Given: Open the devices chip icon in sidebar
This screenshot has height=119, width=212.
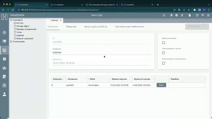Looking at the screenshot, I should pos(4,32).
